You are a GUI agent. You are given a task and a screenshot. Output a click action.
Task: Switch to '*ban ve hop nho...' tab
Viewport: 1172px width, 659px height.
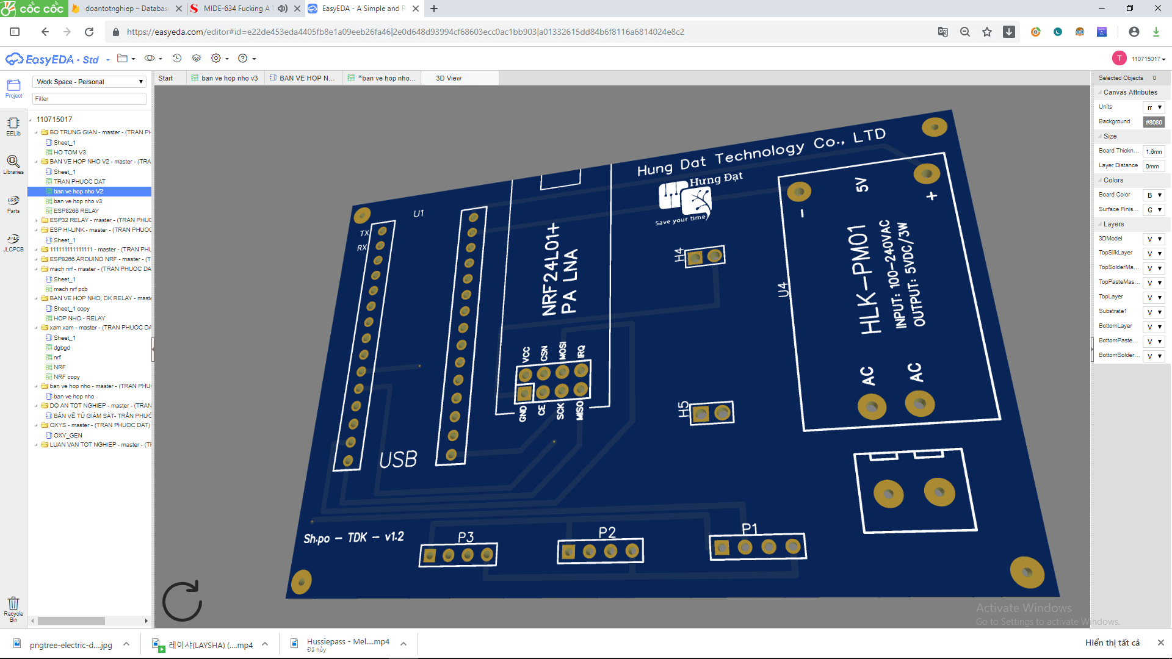pos(382,78)
